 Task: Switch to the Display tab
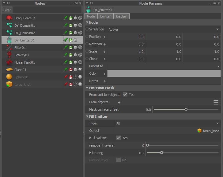click(x=121, y=16)
